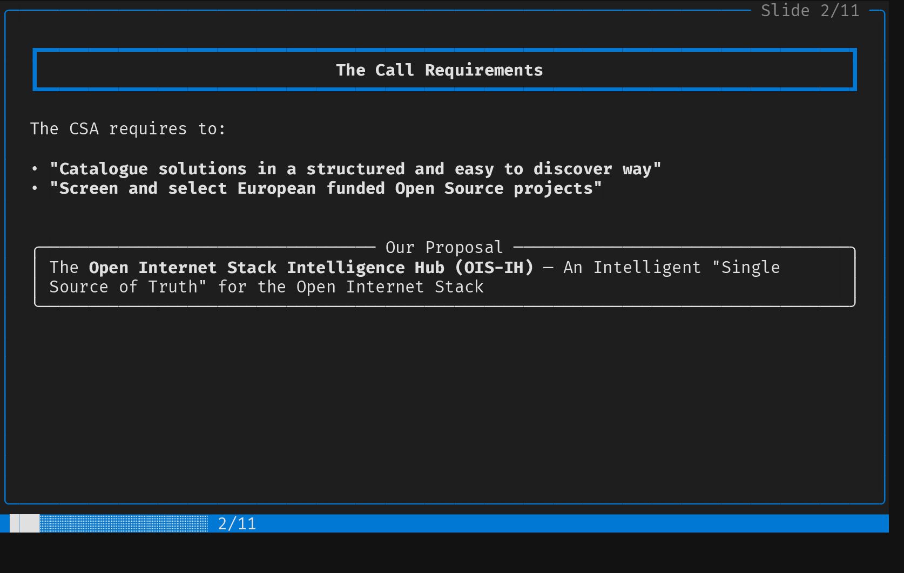
Task: Click the filled portion of the progress bar
Action: pyautogui.click(x=25, y=523)
